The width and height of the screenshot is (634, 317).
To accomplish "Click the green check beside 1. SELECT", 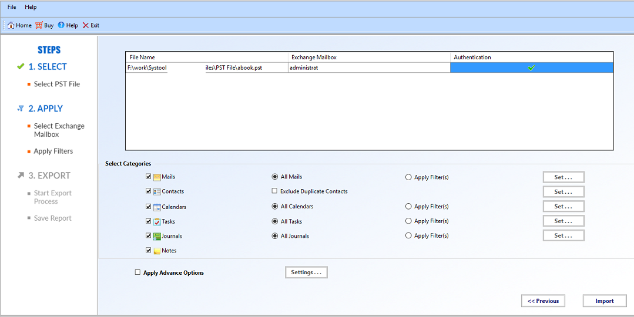I will pyautogui.click(x=21, y=67).
